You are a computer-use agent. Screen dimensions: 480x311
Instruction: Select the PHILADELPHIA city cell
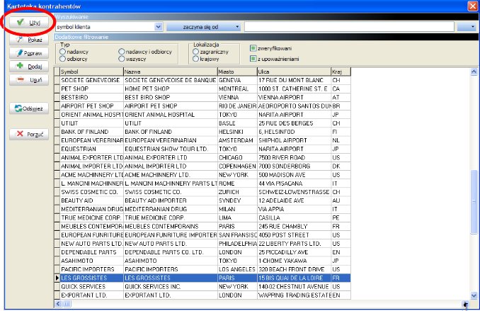click(237, 244)
